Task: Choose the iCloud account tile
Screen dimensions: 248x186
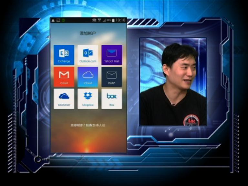Action: [88, 77]
